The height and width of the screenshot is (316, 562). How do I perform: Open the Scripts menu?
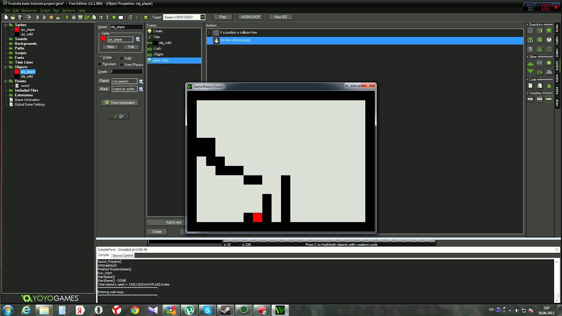45,11
